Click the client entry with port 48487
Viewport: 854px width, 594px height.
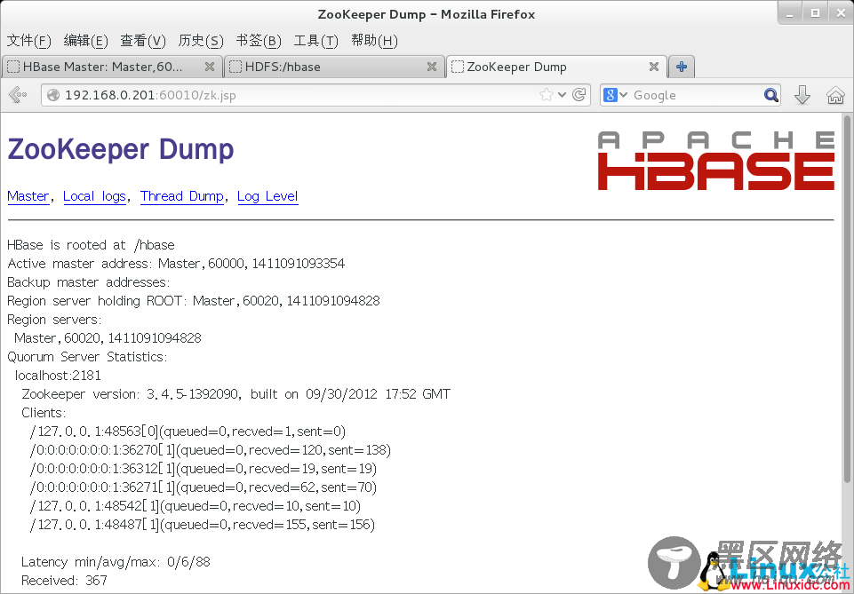[203, 525]
